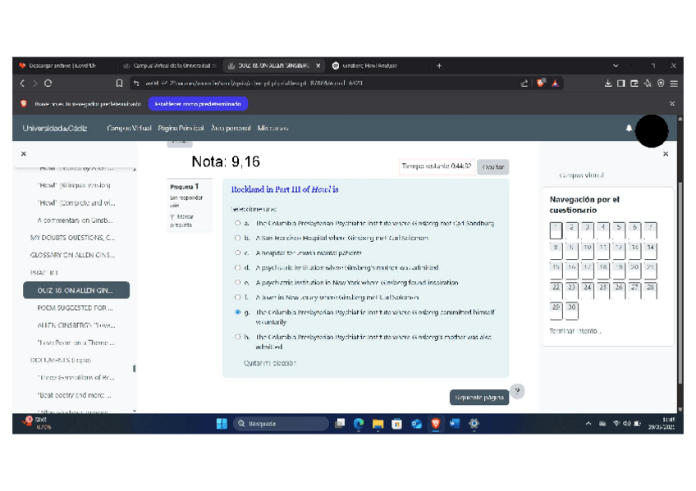Reload the page with browser refresh icon
Viewport: 696px width, 491px height.
48,84
